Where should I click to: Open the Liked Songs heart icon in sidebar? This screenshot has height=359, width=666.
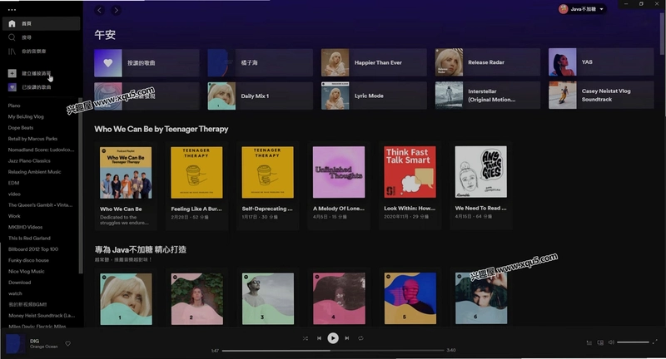tap(12, 87)
